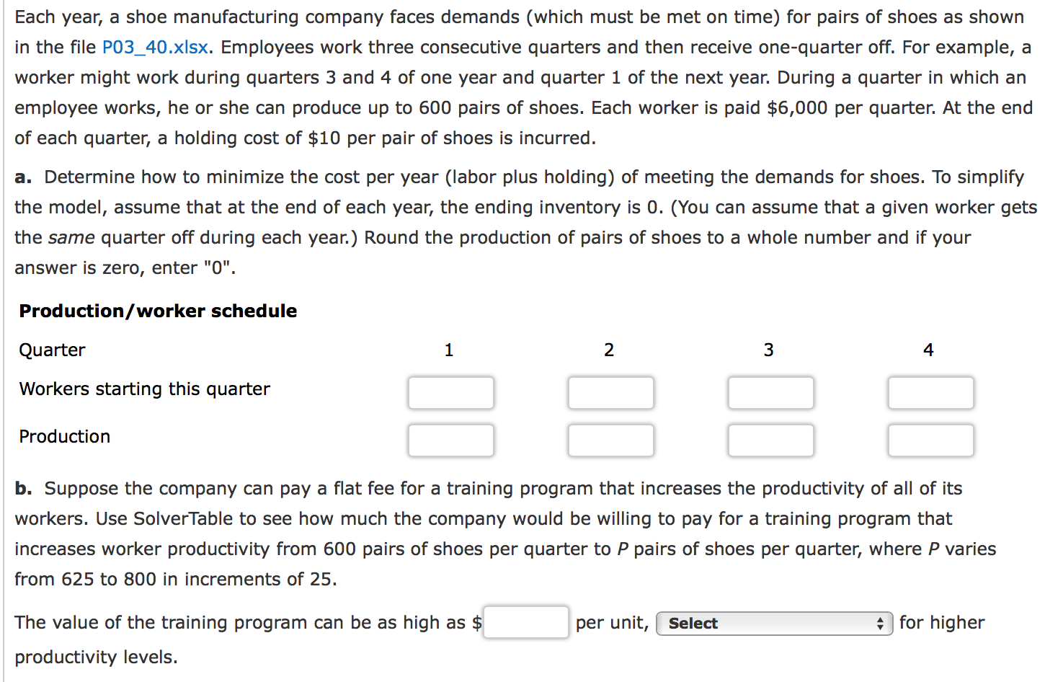
Task: Select the Production quarter 4 input box
Action: point(930,440)
